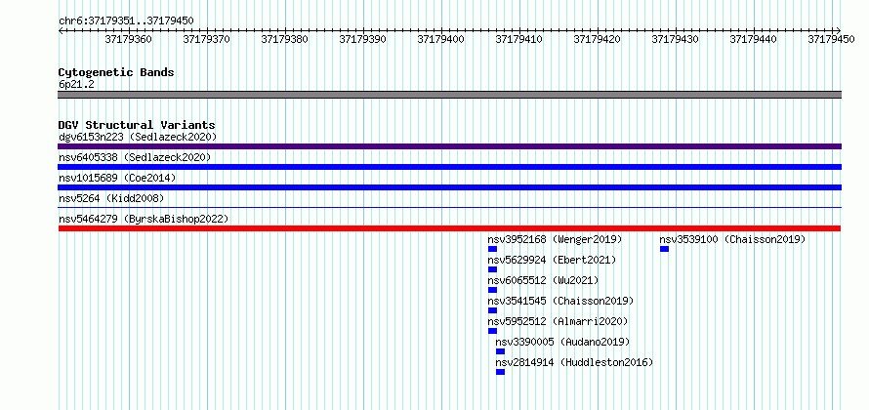Click small blue nsv3539100 variant block
Viewport: 869px width, 410px height.
click(664, 249)
